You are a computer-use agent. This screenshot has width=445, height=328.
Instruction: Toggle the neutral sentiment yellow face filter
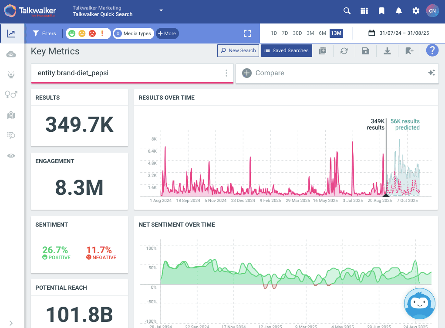[82, 33]
